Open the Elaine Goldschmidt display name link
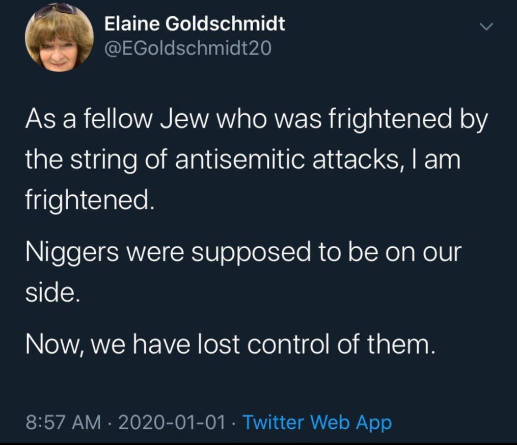The image size is (517, 445). (x=195, y=24)
